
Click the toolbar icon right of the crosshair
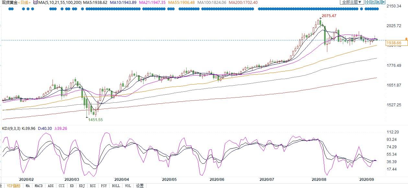click(x=373, y=2)
